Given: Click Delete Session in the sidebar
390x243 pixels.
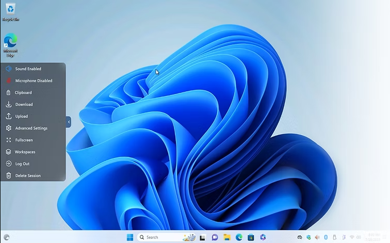Looking at the screenshot, I should point(27,175).
